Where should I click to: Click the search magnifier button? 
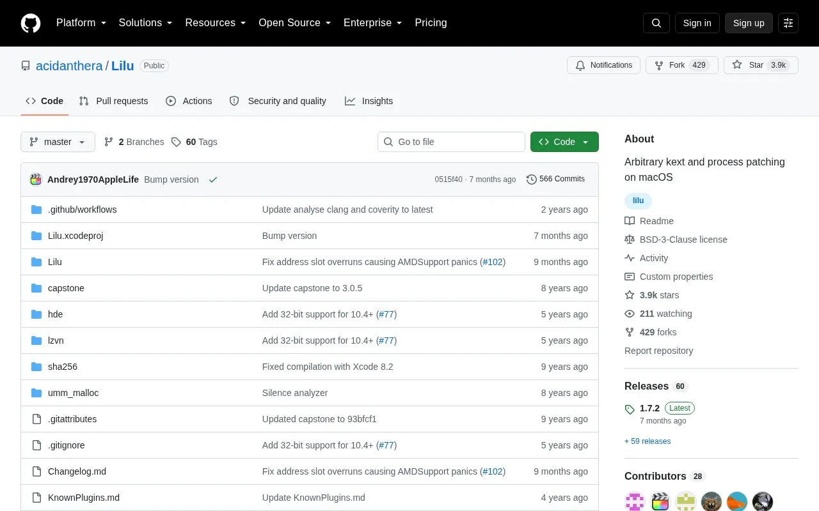click(x=656, y=23)
